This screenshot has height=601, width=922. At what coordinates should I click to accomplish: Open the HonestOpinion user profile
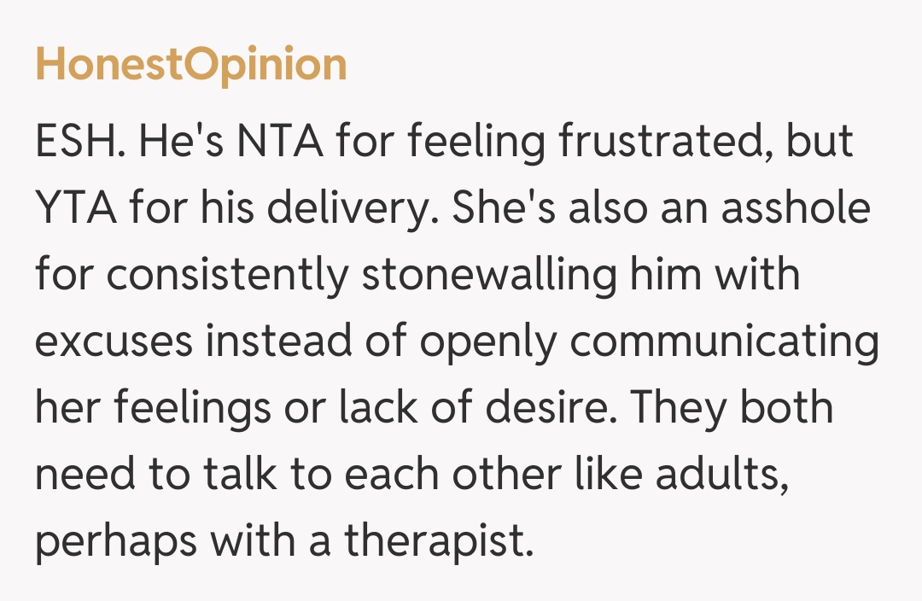[191, 67]
